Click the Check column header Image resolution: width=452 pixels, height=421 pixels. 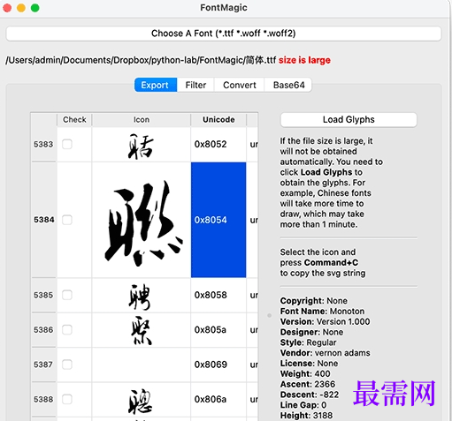click(x=74, y=119)
